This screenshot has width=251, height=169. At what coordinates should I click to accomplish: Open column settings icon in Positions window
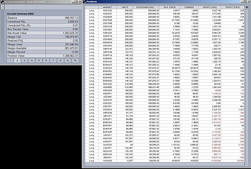click(247, 7)
